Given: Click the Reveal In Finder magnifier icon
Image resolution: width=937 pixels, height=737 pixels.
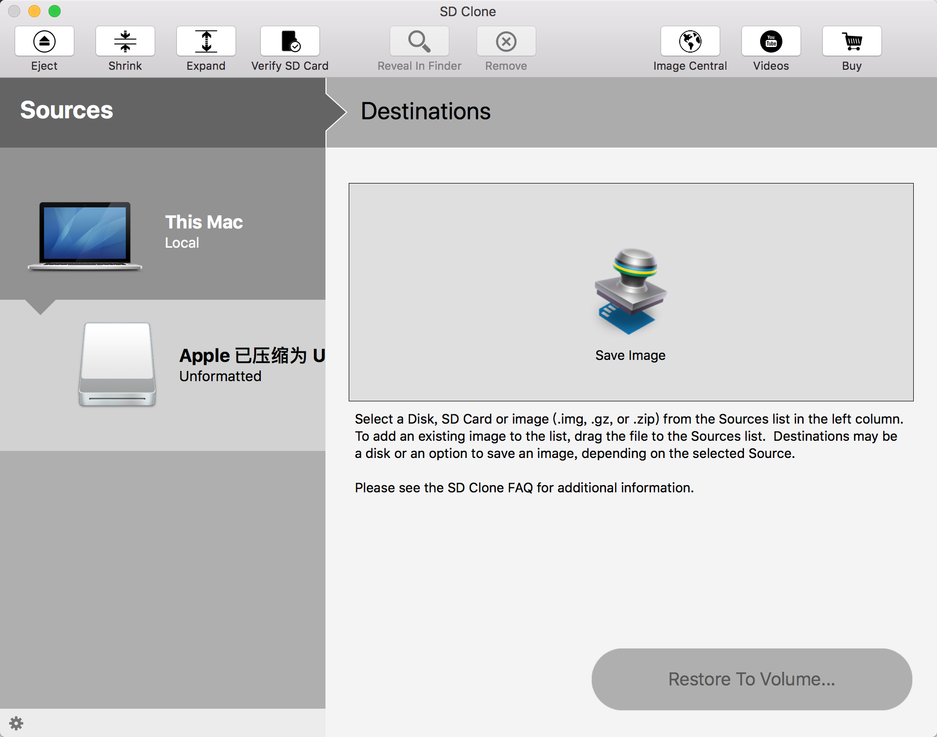Looking at the screenshot, I should tap(419, 41).
